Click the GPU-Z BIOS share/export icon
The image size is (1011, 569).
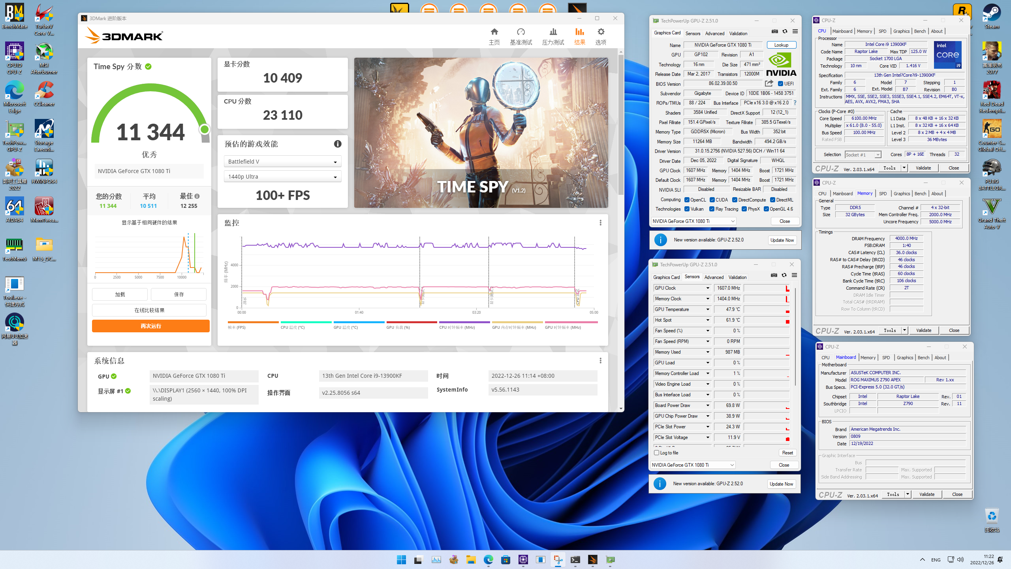[x=769, y=83]
